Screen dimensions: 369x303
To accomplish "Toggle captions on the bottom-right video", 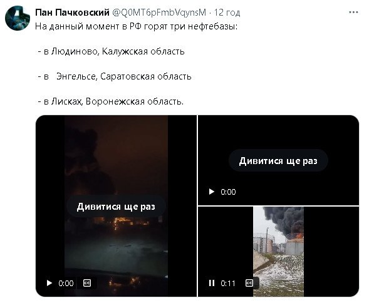I will [x=249, y=283].
